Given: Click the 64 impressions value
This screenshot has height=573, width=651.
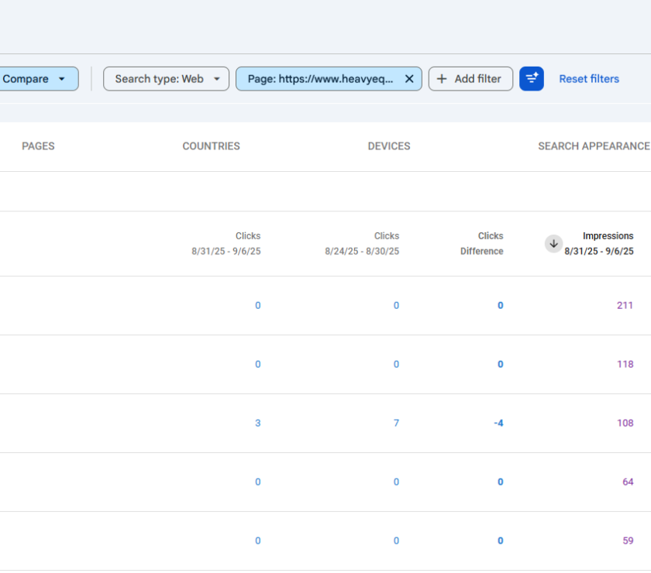Looking at the screenshot, I should tap(628, 482).
